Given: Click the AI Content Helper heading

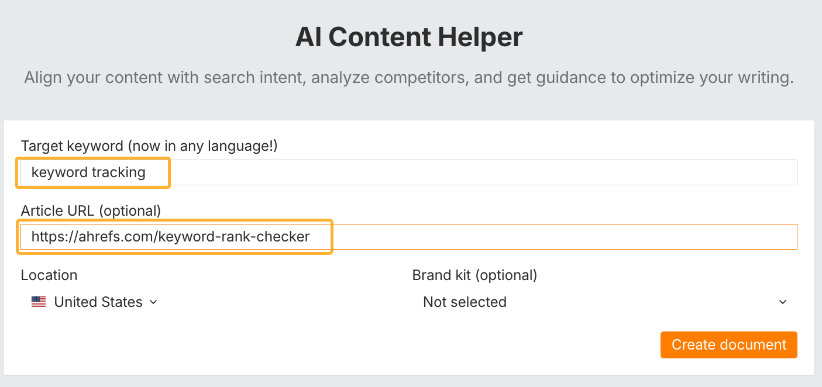Looking at the screenshot, I should pos(410,37).
